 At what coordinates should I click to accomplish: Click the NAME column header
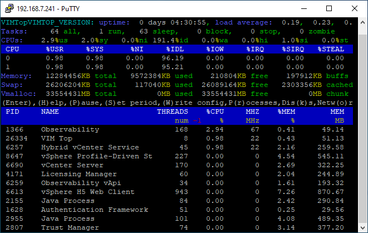[x=50, y=111]
